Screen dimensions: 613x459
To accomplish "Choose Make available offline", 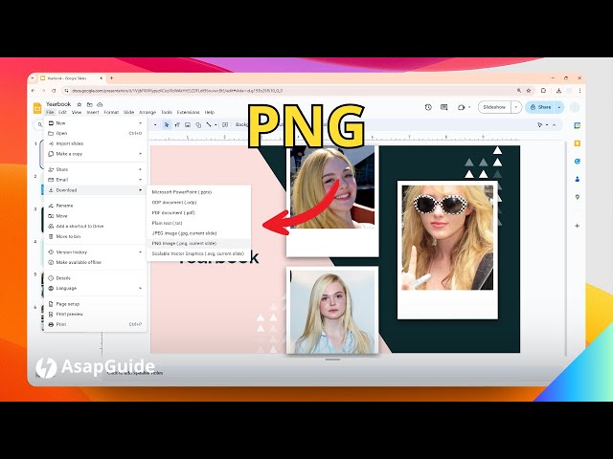I will click(95, 262).
